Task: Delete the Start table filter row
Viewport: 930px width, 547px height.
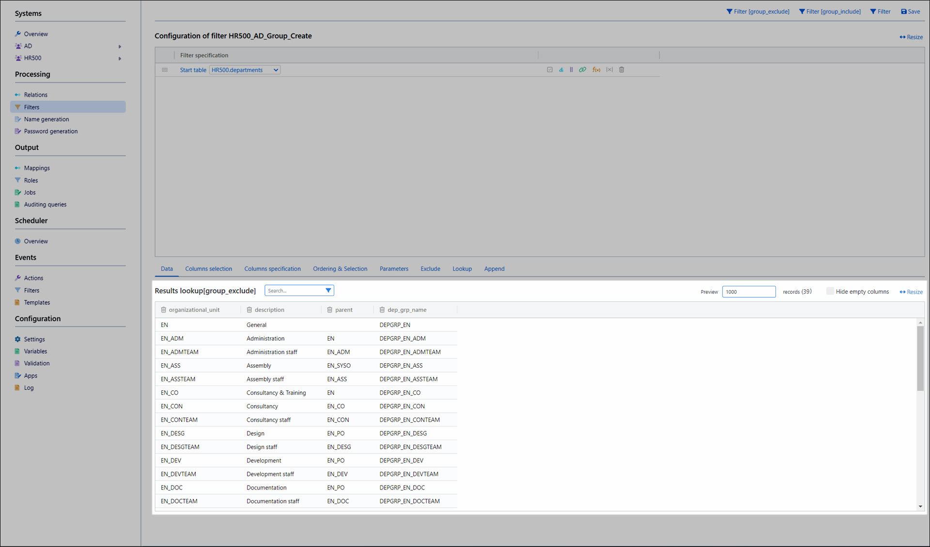Action: pyautogui.click(x=622, y=70)
